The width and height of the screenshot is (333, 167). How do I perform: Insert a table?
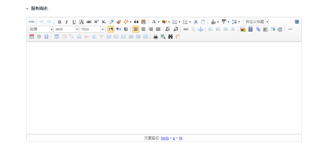(x=57, y=37)
